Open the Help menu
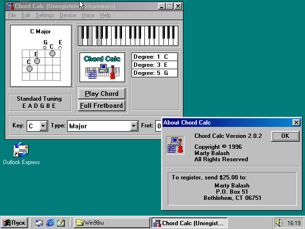Screen dimensions: 305x229 click(105, 15)
